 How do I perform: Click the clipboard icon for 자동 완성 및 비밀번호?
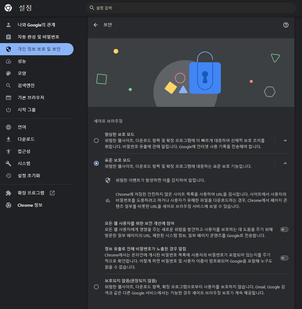9,37
